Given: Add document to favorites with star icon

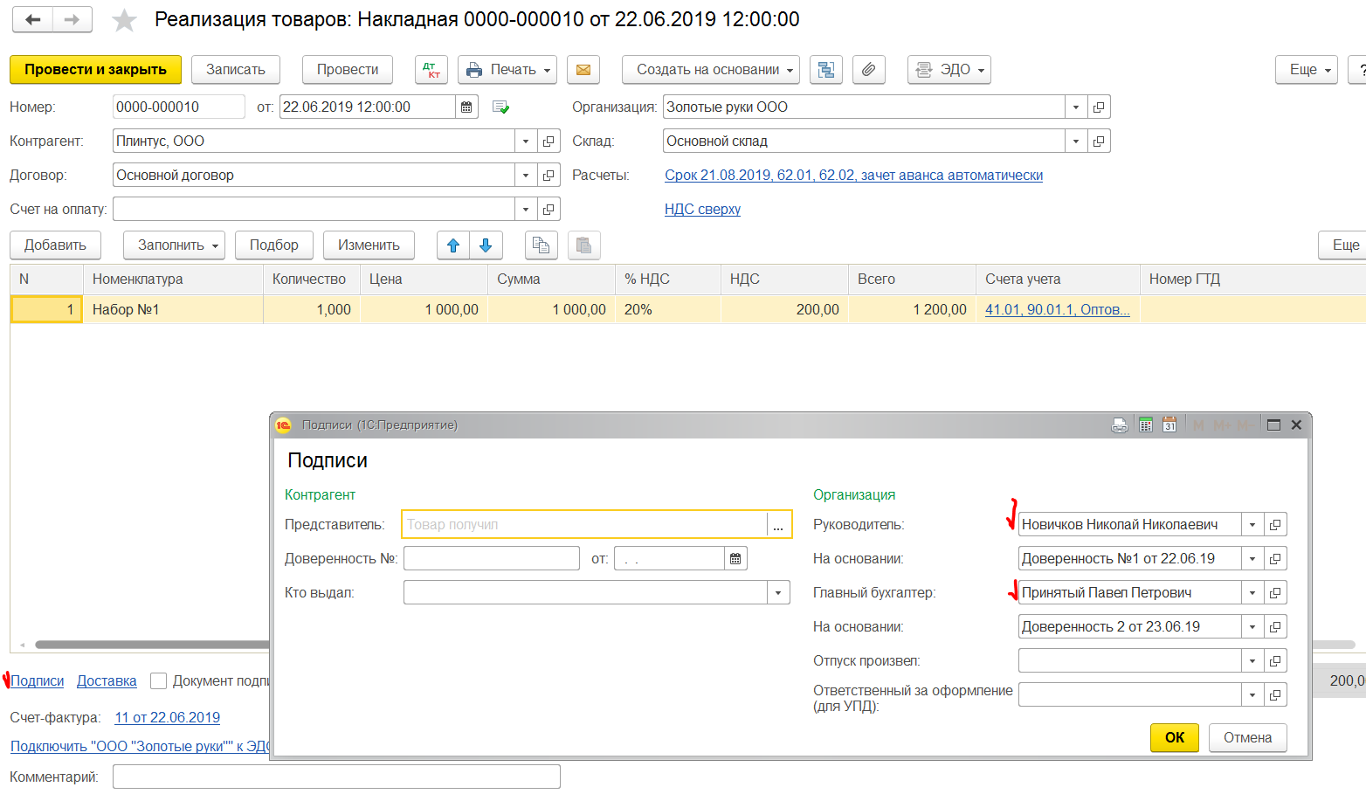Looking at the screenshot, I should (125, 20).
